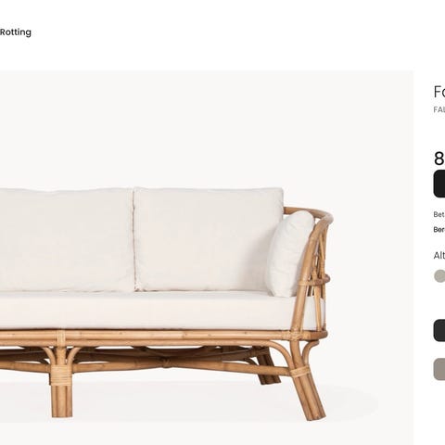Click the rattan seat frame rail
Screen dimensions: 445x445
[160, 337]
